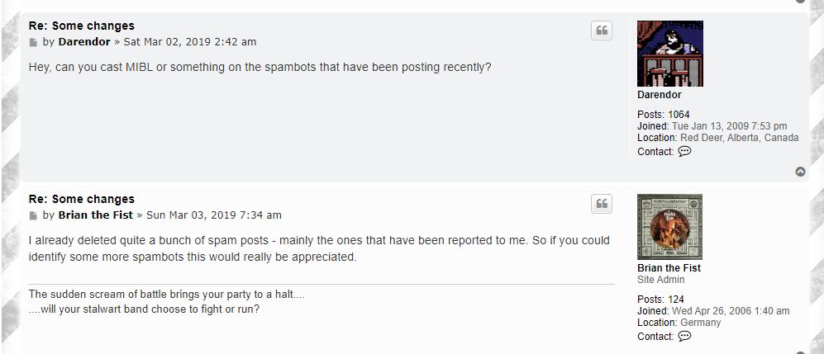The image size is (824, 354).
Task: Click the partly visible top arrow under Brian's post
Action: tap(800, 352)
